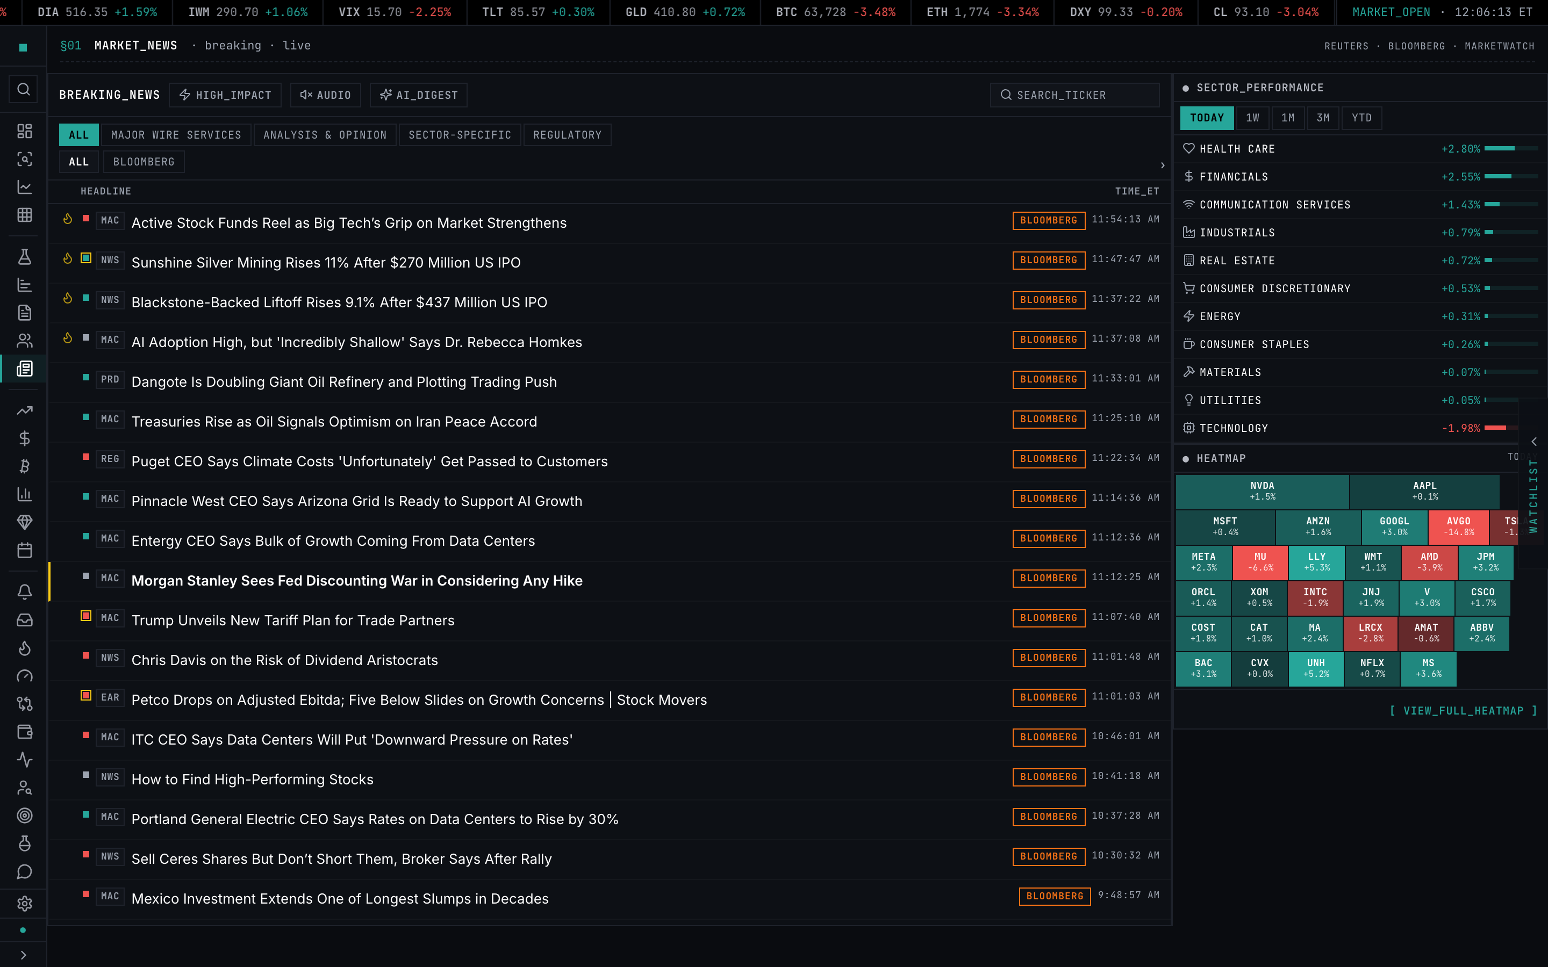1548x967 pixels.
Task: Click the right chevron beside source filters
Action: click(x=1162, y=165)
